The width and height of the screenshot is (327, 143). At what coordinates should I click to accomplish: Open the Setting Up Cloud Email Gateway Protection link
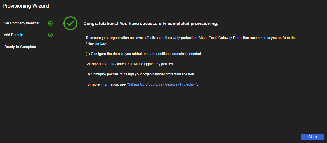[x=162, y=84]
